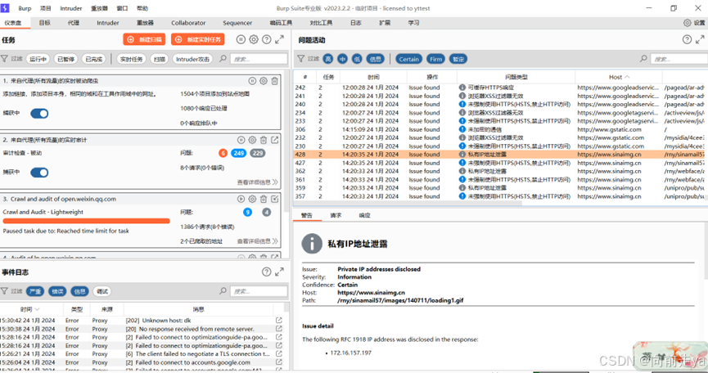Open the 响应 tab in issue detail
The image size is (708, 373).
pos(364,215)
